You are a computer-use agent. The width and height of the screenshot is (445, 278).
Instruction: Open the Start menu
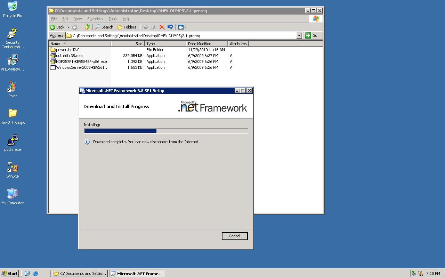10,273
